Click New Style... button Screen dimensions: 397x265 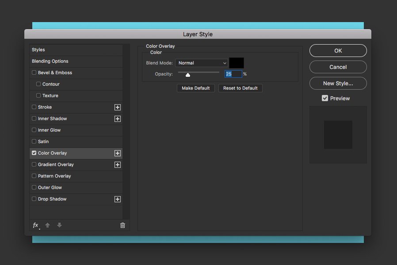tap(338, 83)
